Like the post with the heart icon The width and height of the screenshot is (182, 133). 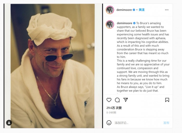109,100
